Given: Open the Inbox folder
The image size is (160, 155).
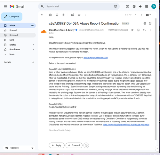Looking at the screenshot, I should (x=18, y=26).
